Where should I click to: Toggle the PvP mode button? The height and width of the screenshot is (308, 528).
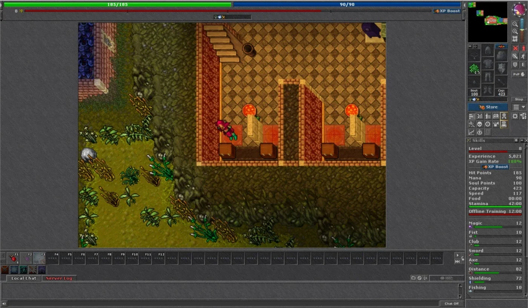click(519, 74)
